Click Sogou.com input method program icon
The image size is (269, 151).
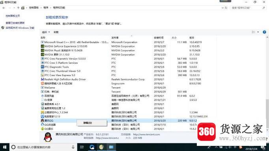(x=42, y=84)
